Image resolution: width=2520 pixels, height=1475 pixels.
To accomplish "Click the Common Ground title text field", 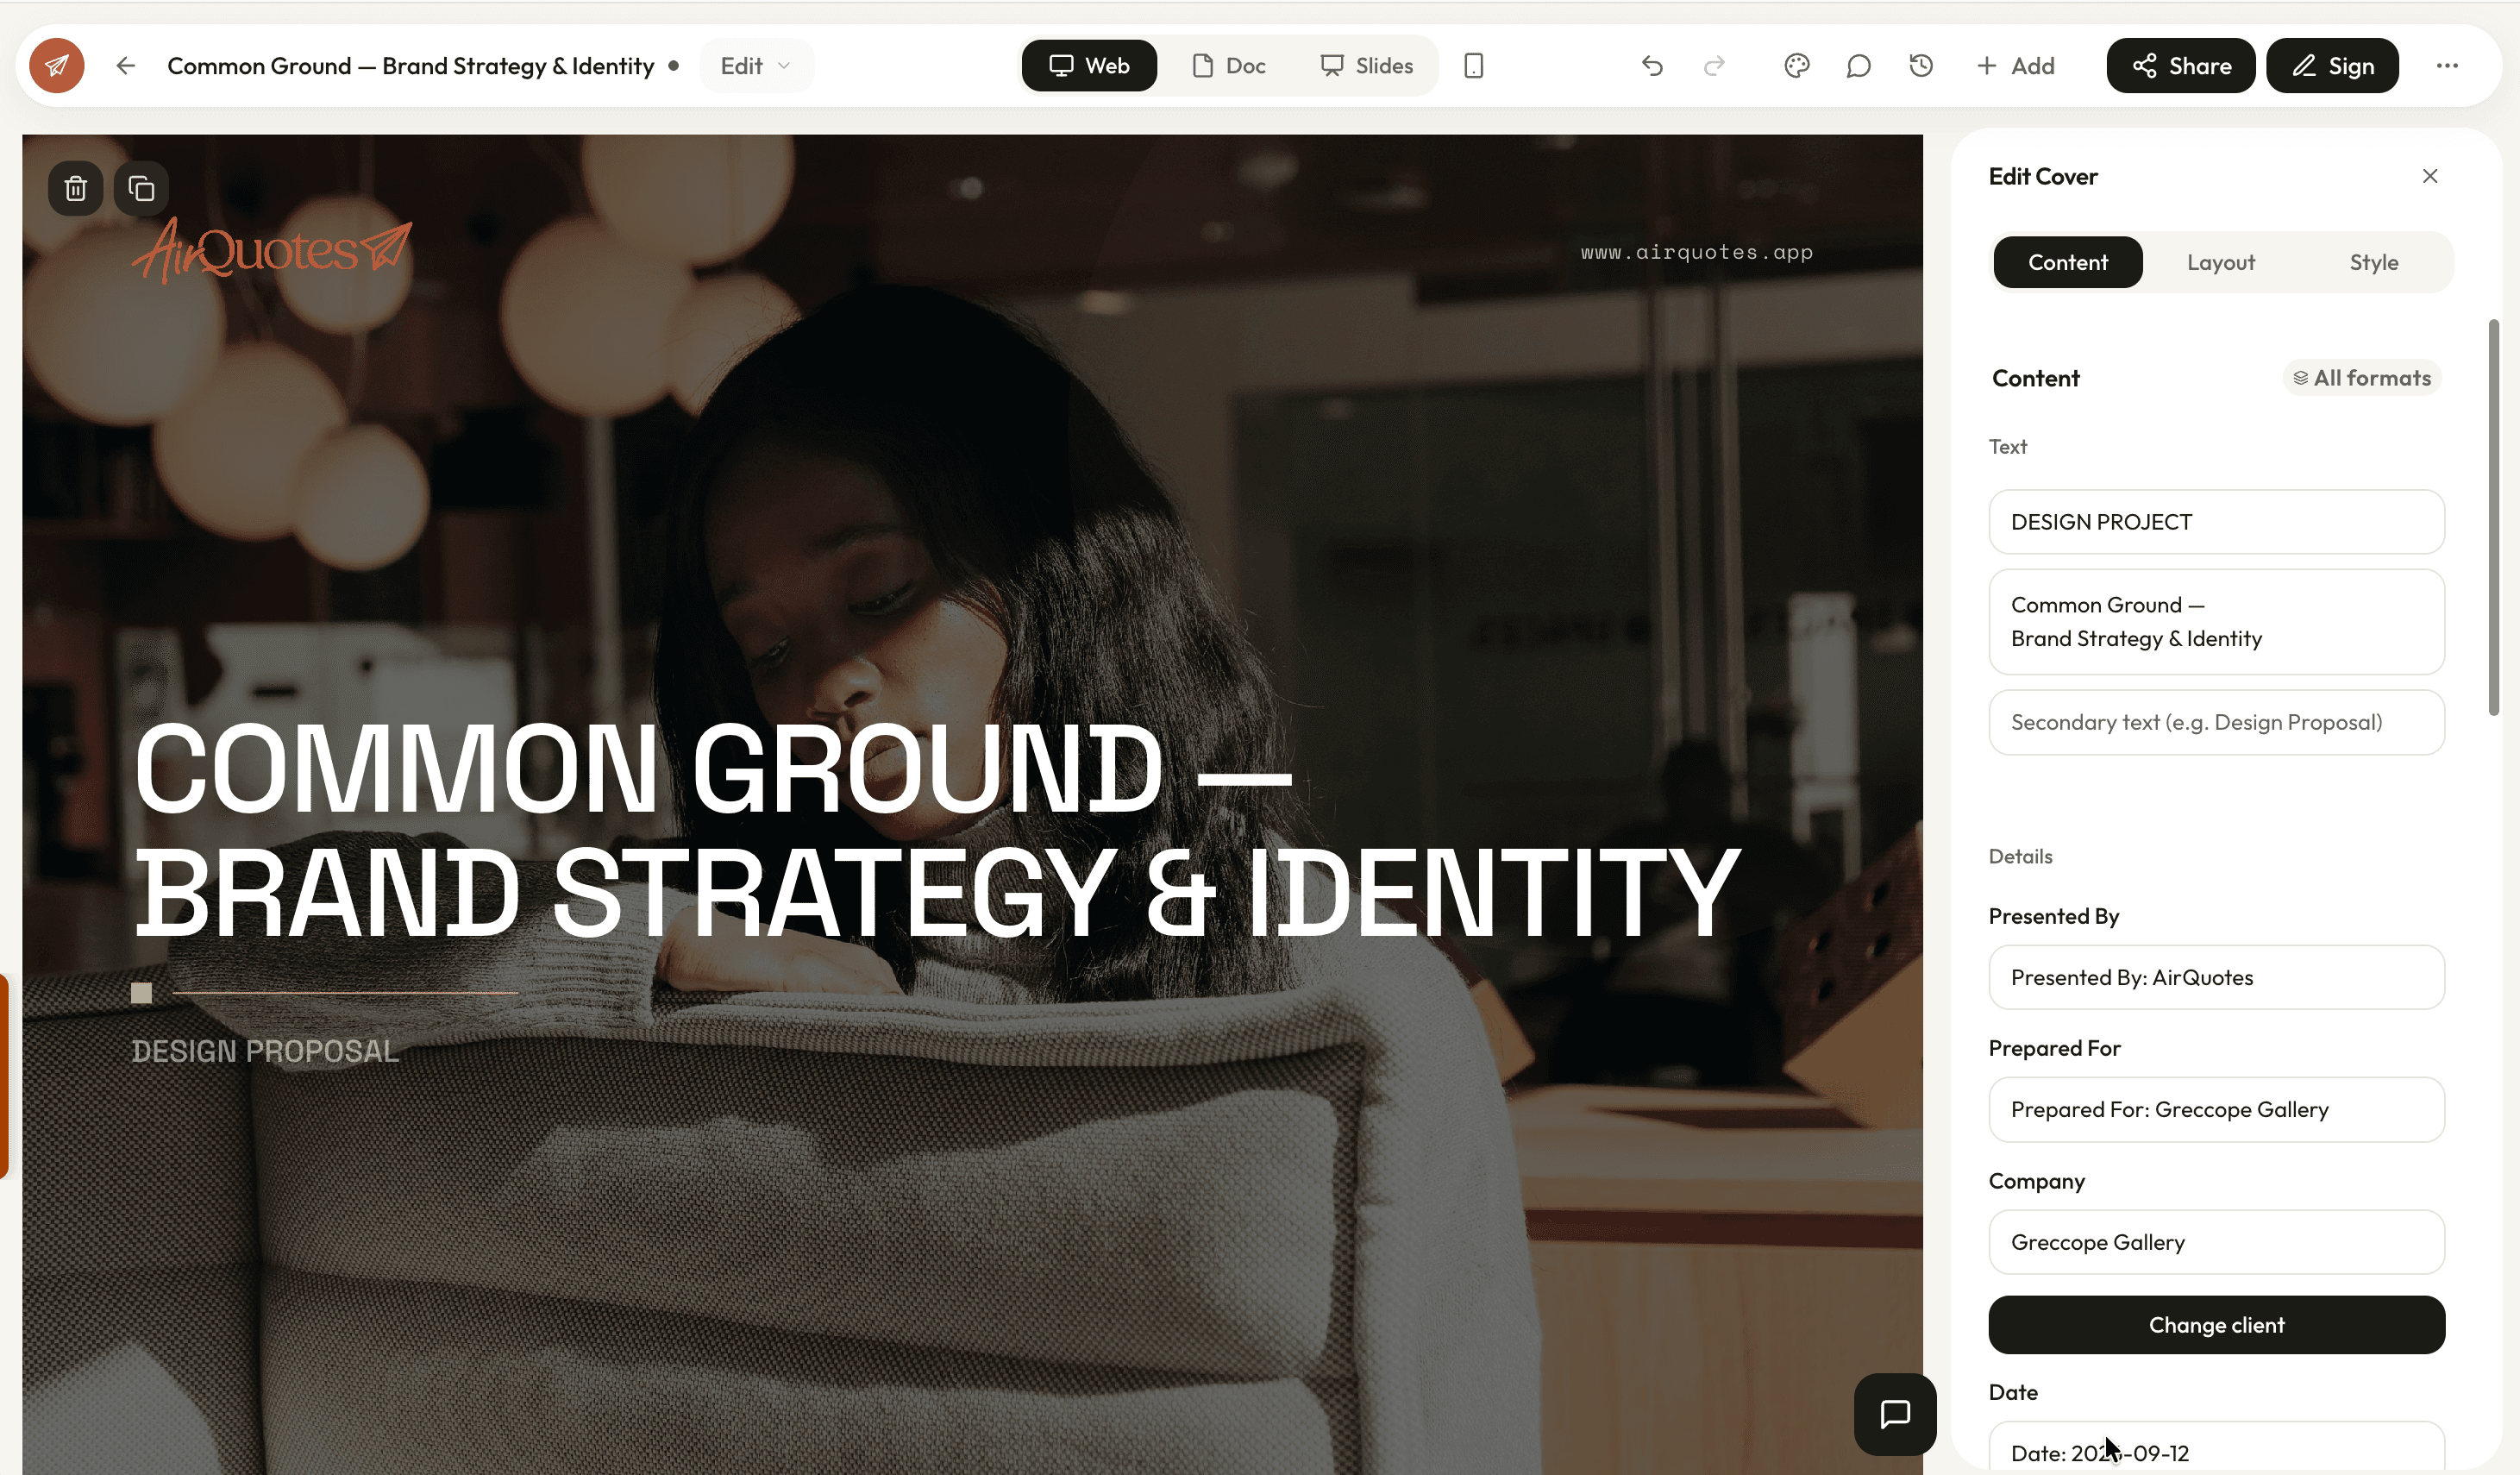I will coord(2217,622).
